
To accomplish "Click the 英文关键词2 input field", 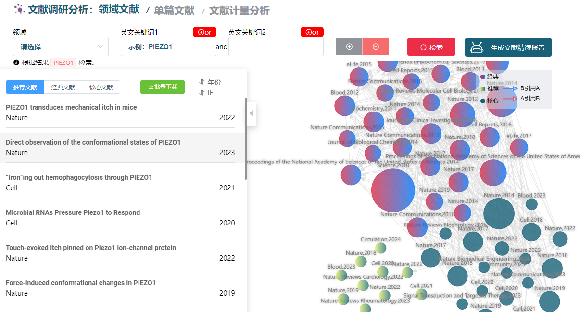I will coord(276,47).
